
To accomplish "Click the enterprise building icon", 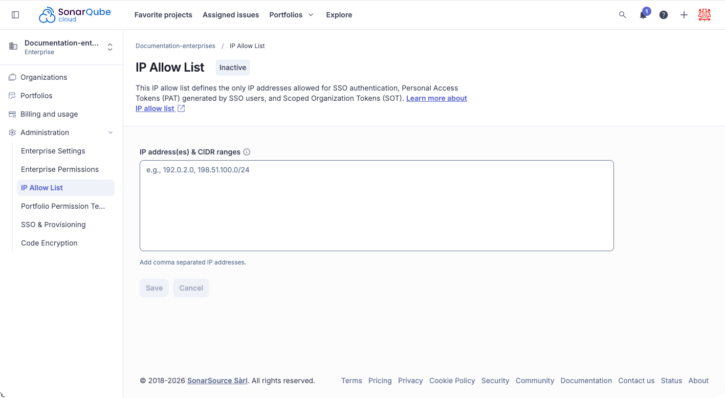I will 13,47.
